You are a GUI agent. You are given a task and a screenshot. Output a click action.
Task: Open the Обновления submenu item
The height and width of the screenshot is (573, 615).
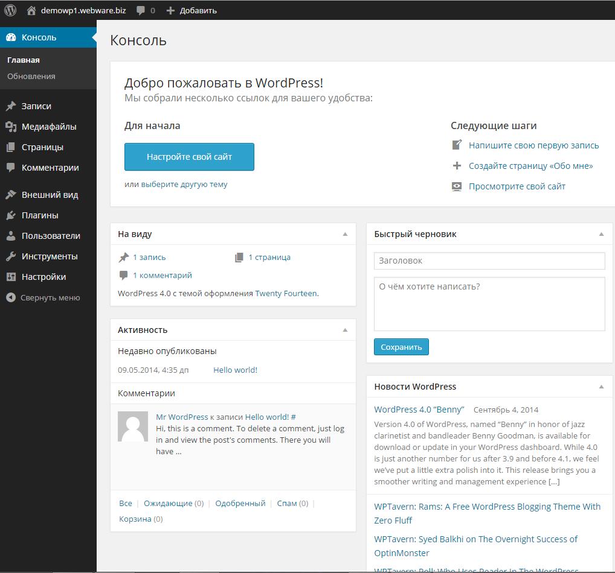[x=31, y=77]
